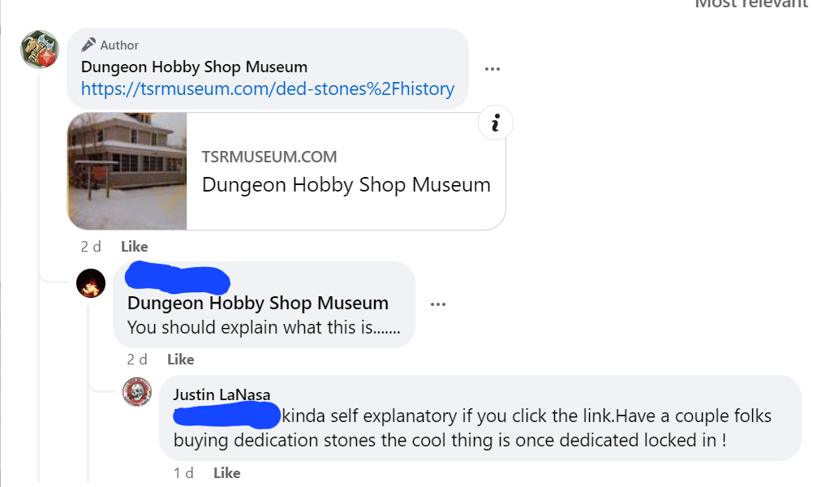Open the Dungeon Hobby Shop Museum author avatar
813x487 pixels.
[40, 50]
